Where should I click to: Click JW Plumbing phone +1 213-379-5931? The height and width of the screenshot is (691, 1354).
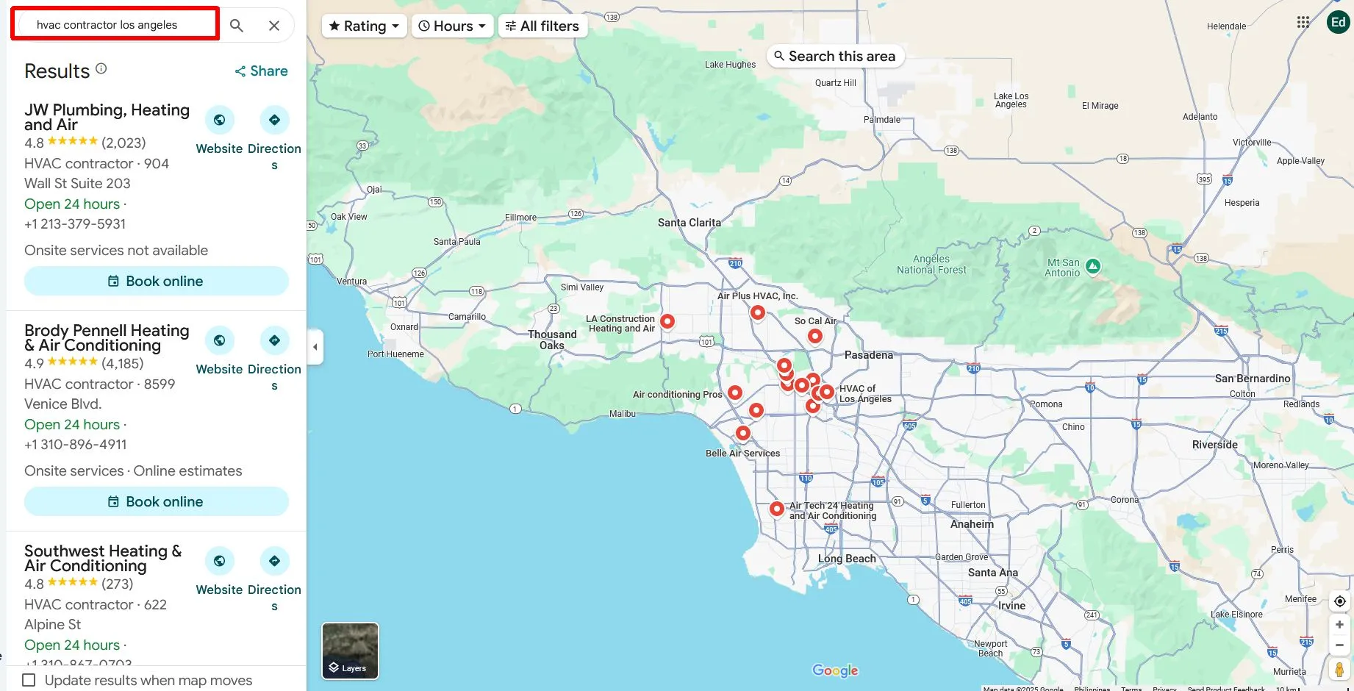pyautogui.click(x=75, y=223)
